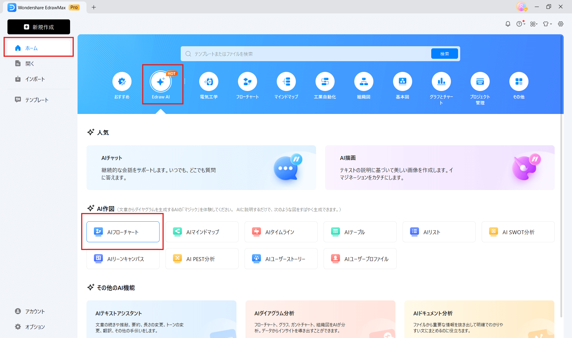This screenshot has height=338, width=572.
Task: Select the Wondershare EdrawMax tab
Action: 45,7
